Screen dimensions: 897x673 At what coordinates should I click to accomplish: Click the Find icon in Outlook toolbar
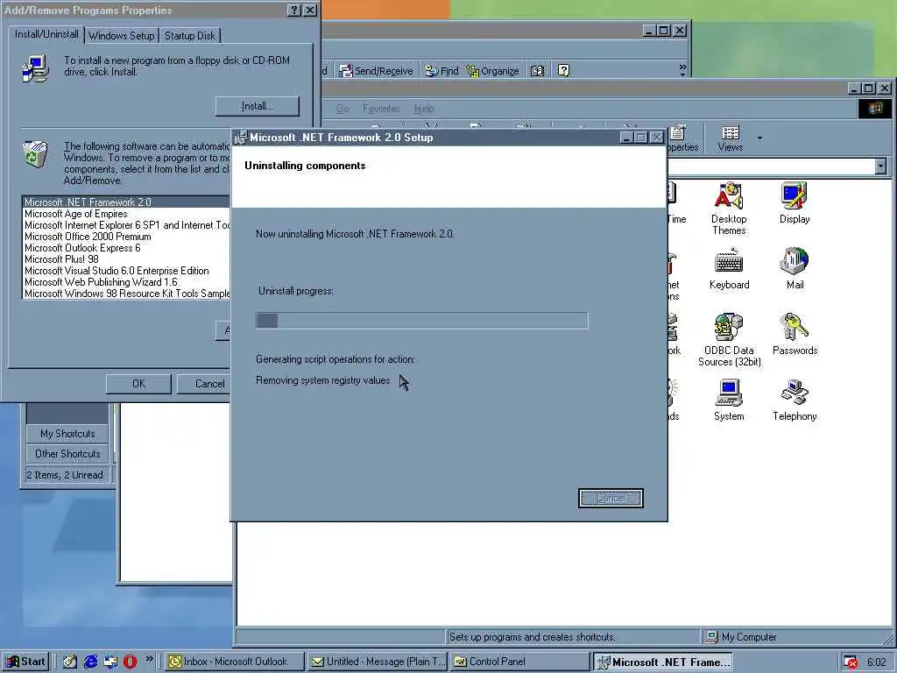pyautogui.click(x=441, y=70)
